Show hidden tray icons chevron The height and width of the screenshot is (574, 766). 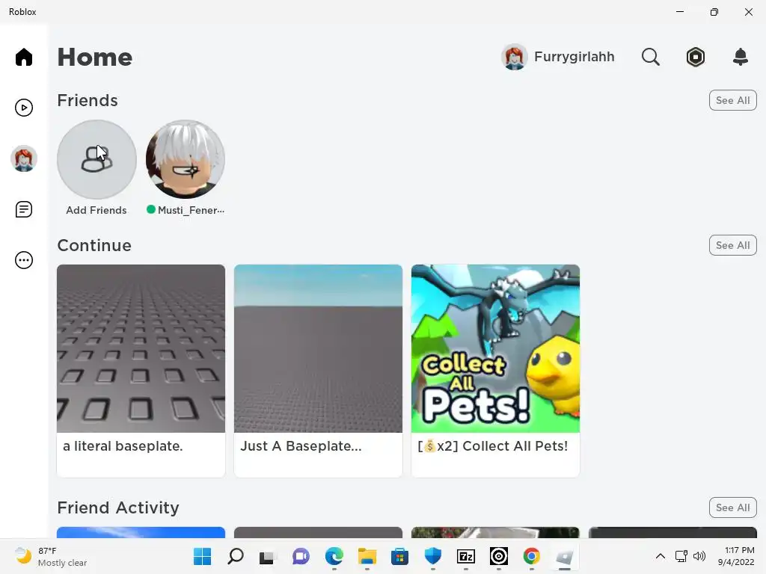tap(660, 556)
